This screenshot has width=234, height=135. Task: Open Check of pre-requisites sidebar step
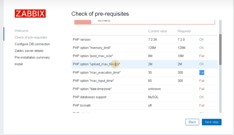[31, 37]
